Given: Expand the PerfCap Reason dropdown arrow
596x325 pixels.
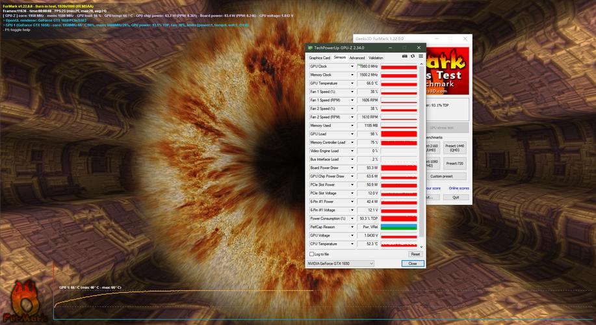Looking at the screenshot, I should pyautogui.click(x=352, y=227).
